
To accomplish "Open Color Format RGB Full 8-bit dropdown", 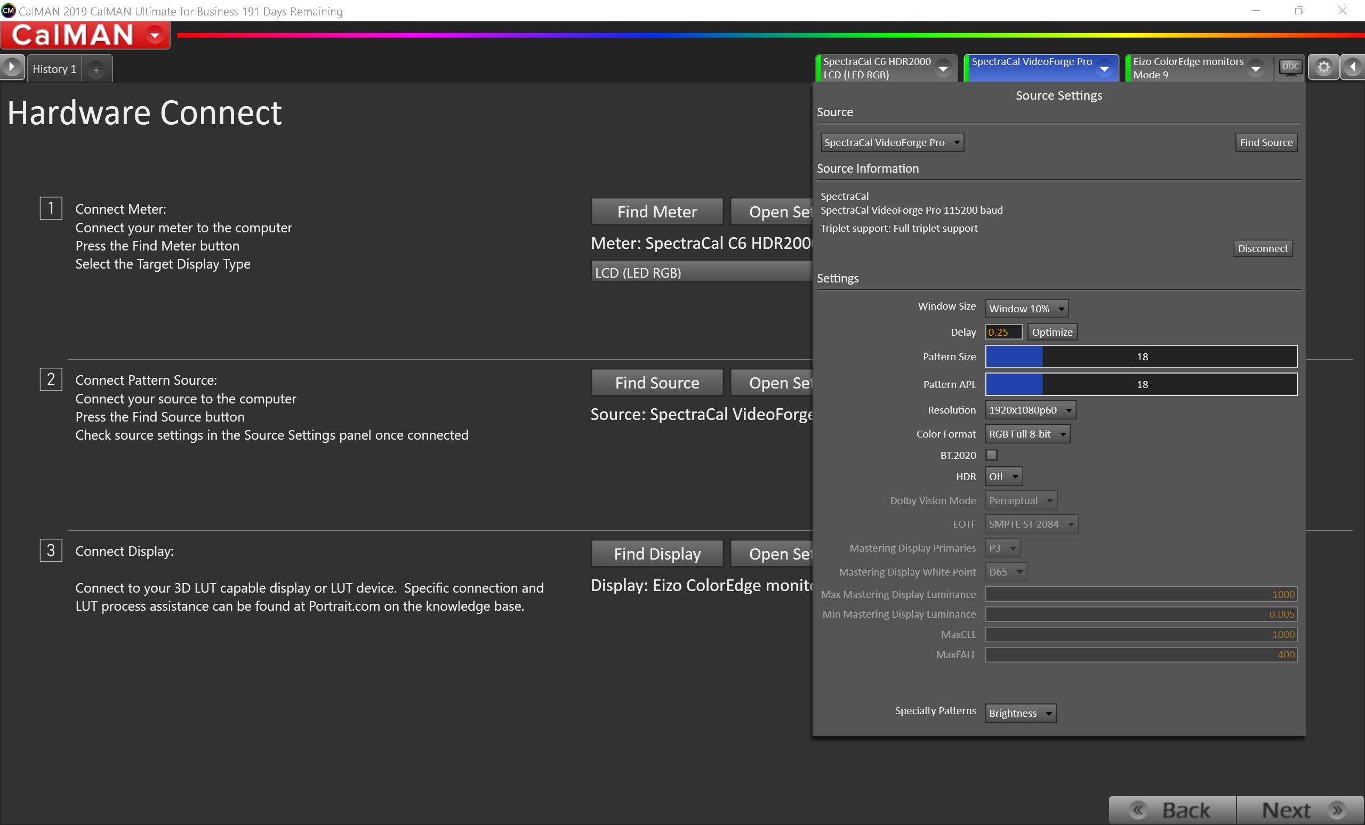I will (x=1027, y=434).
